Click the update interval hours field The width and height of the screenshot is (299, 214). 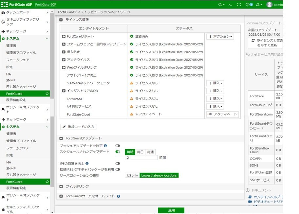tap(141, 157)
